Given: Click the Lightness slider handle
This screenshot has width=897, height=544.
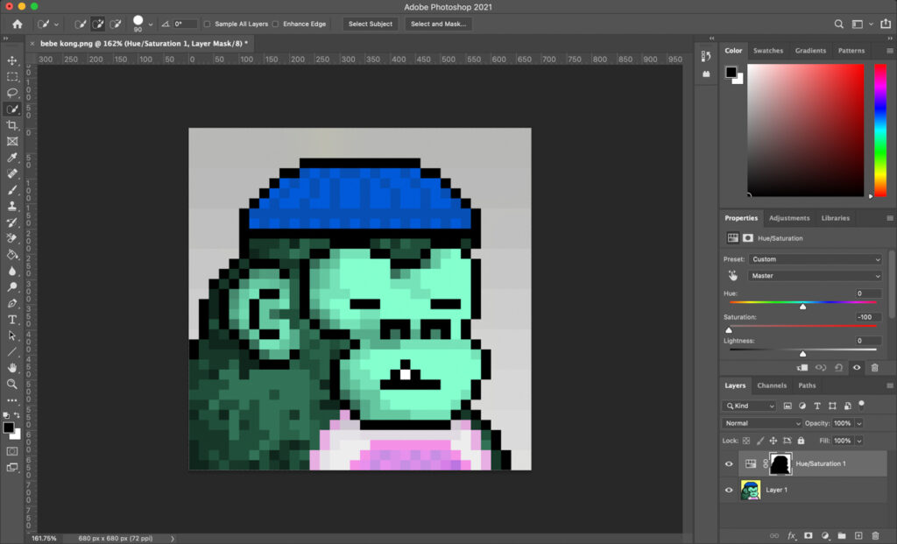Looking at the screenshot, I should 802,354.
